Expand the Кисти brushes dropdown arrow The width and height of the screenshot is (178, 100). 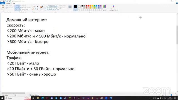[41, 10]
